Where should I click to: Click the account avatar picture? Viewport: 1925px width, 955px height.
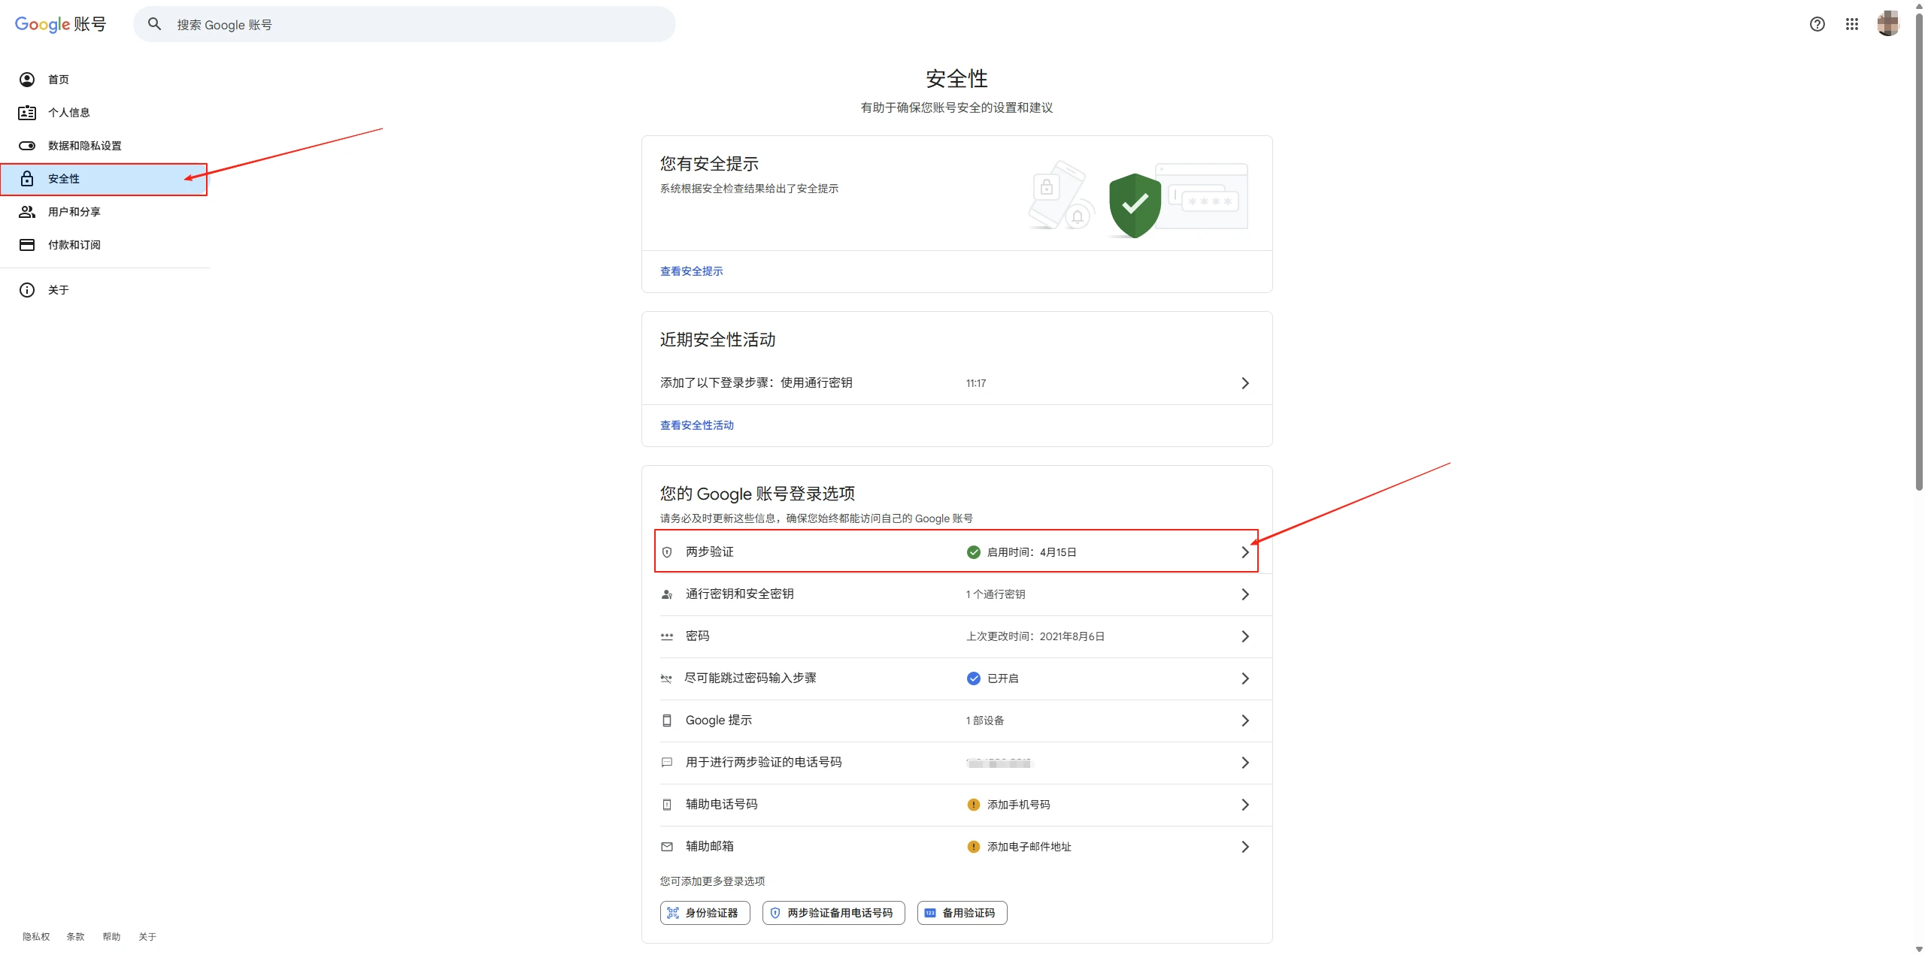pyautogui.click(x=1887, y=24)
